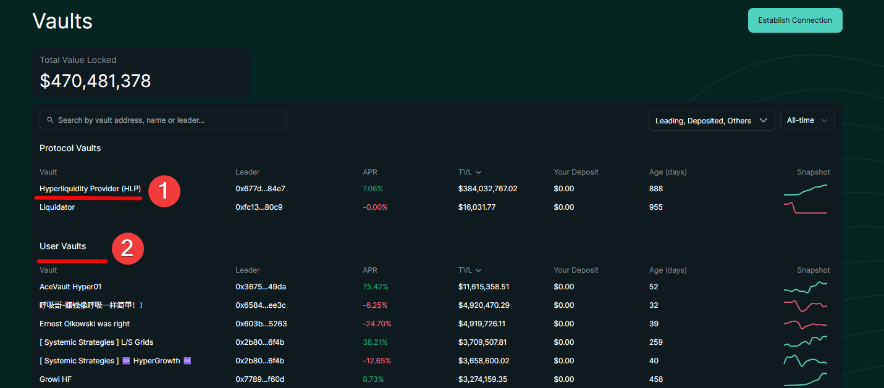884x388 pixels.
Task: Click leader address 0x677d...84e7
Action: (260, 189)
